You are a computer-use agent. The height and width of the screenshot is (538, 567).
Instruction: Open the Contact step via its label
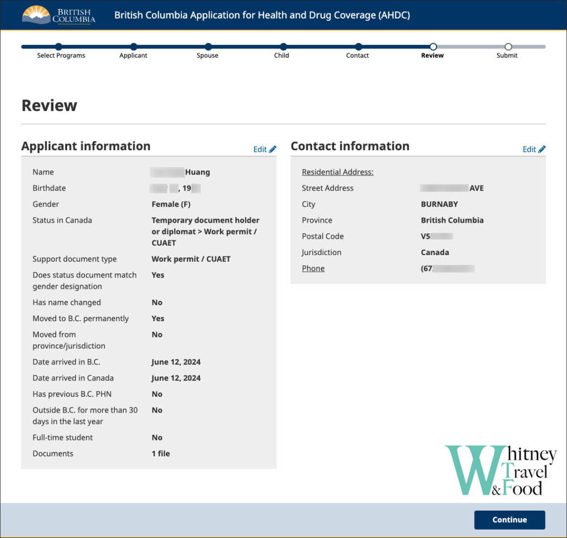pos(357,55)
